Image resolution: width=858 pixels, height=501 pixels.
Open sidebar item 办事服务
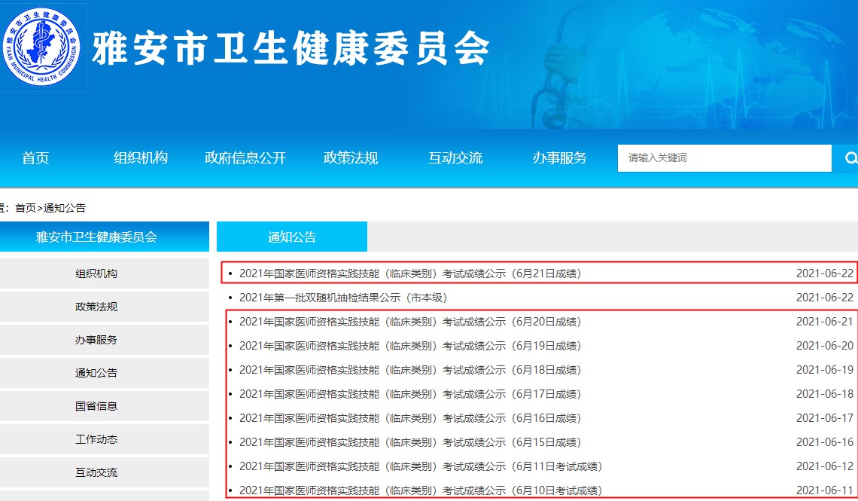[x=96, y=340]
